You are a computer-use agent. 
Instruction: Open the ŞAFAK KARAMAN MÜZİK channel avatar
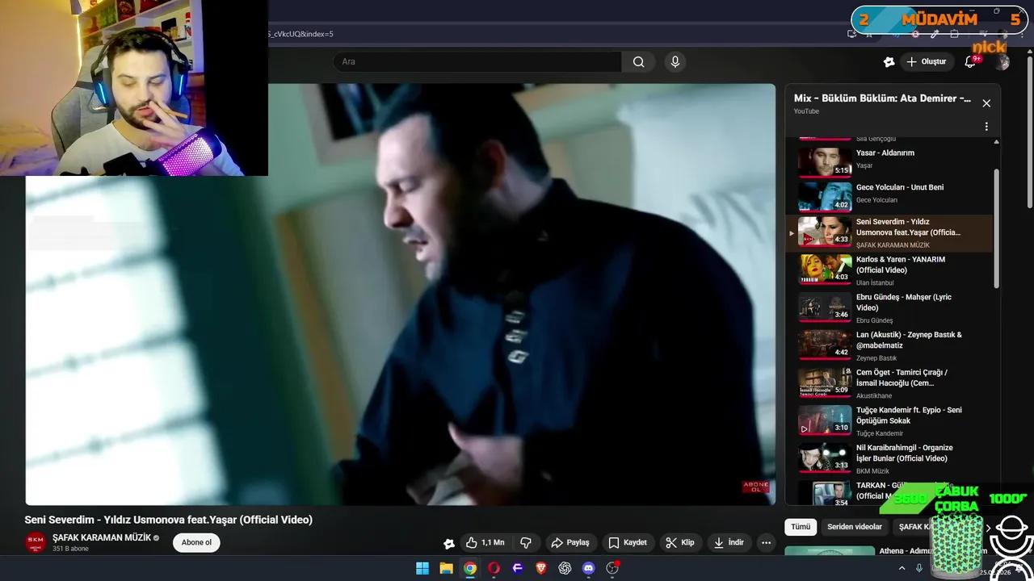point(36,543)
